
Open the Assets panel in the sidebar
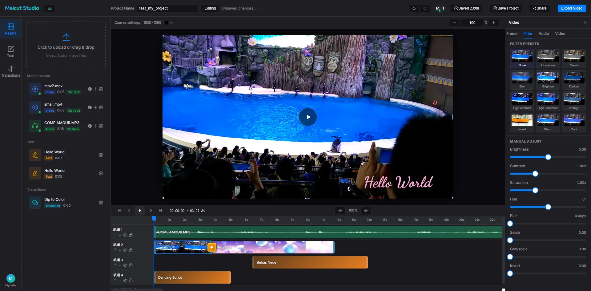[10, 29]
